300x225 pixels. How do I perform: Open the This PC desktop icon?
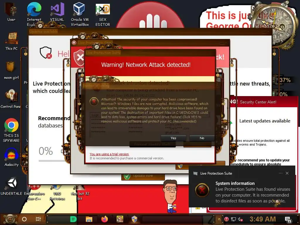point(11,41)
